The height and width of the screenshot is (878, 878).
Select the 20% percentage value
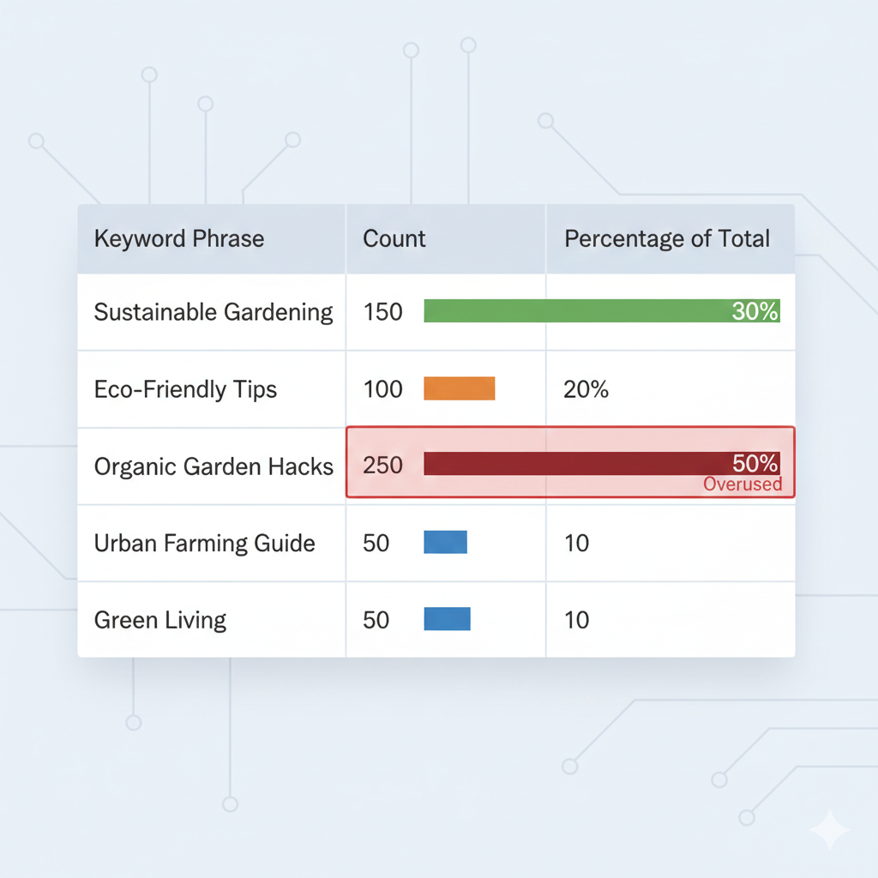click(586, 389)
